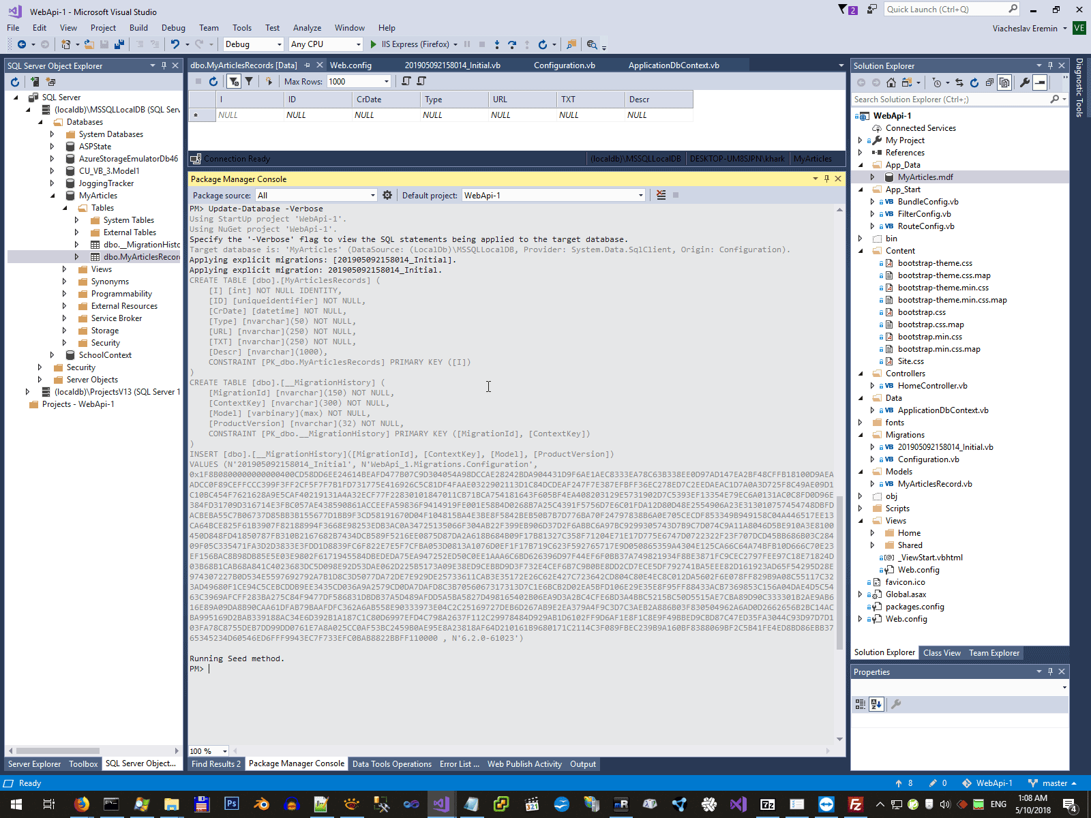Pin the Package Manager Console window
1091x818 pixels.
click(x=826, y=179)
